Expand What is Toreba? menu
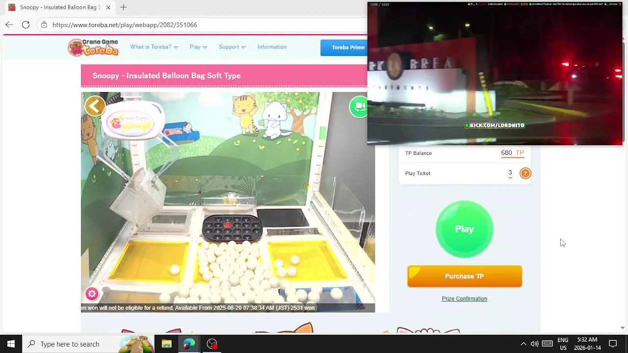The width and height of the screenshot is (628, 353). 154,47
